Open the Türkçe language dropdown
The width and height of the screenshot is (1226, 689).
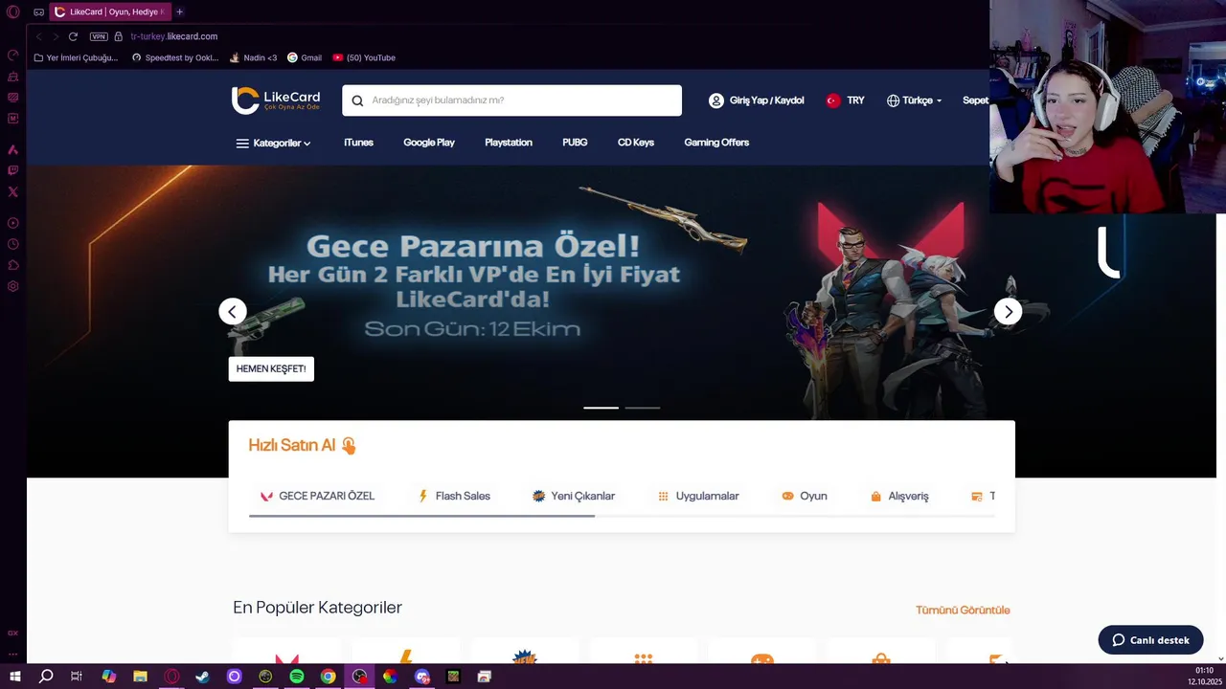coord(915,100)
